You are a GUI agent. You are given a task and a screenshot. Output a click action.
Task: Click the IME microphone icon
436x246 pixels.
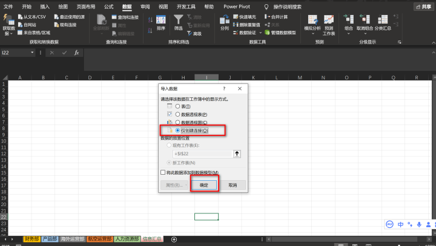[419, 224]
